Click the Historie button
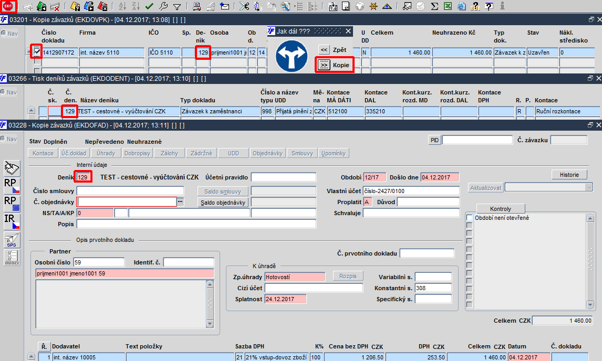Viewport: 602px width, 361px height. point(569,175)
